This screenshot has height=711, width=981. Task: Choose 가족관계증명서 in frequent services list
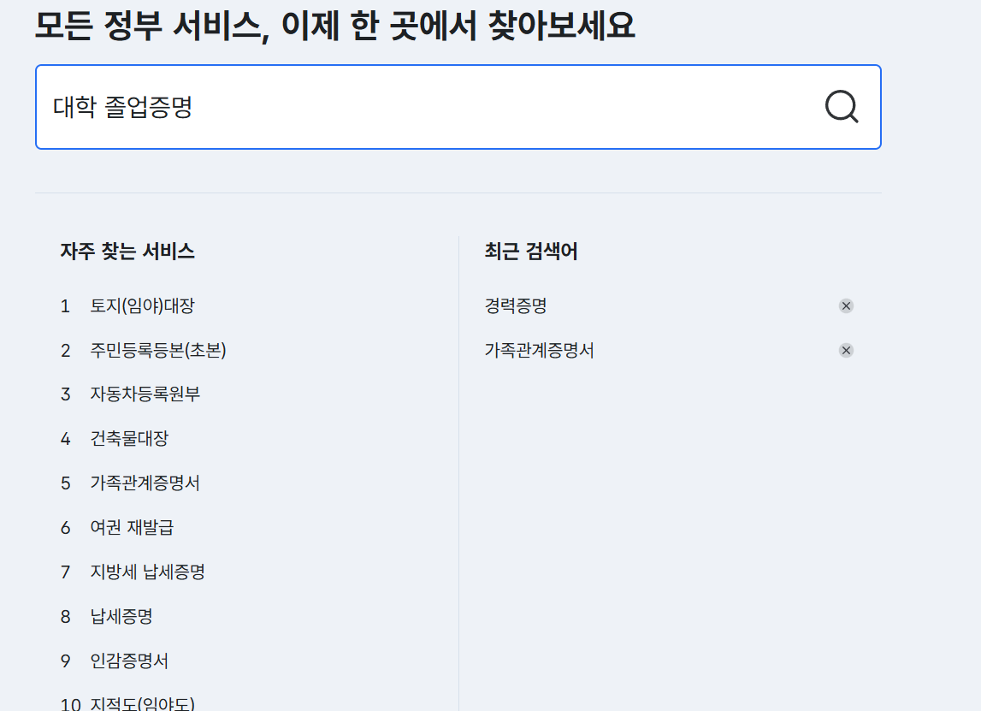145,483
